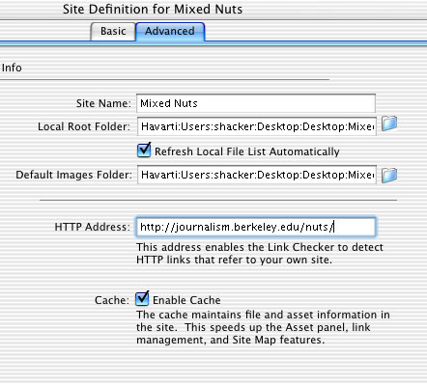Screen dimensions: 427x384
Task: Click the Site Name input field
Action: click(256, 103)
